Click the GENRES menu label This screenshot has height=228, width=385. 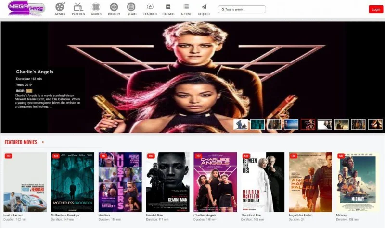pyautogui.click(x=96, y=14)
